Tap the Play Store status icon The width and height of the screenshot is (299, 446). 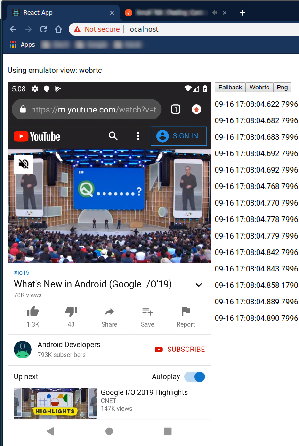point(58,89)
